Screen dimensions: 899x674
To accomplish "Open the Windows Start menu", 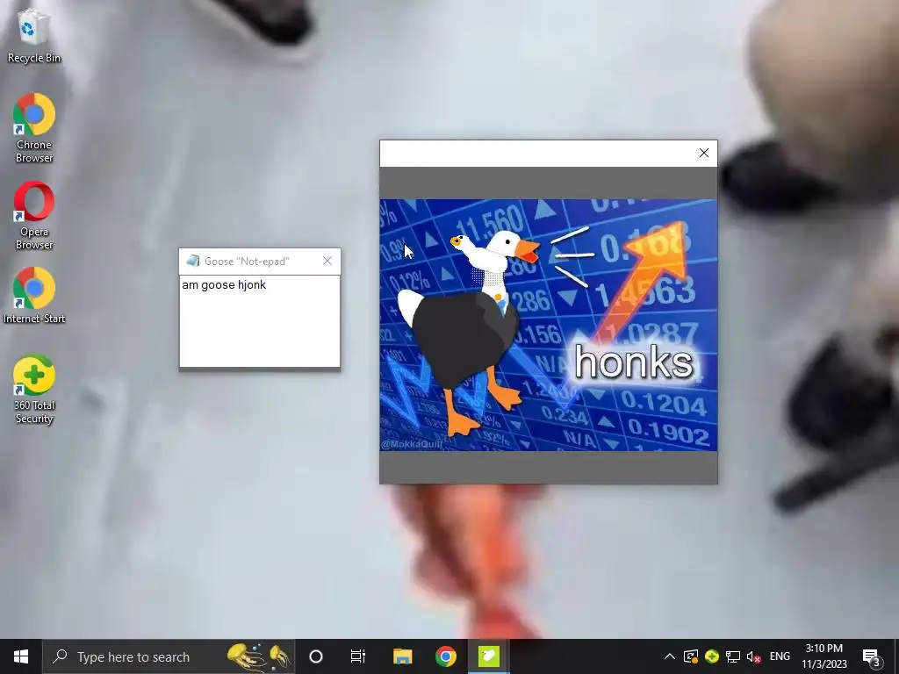I will (x=21, y=656).
